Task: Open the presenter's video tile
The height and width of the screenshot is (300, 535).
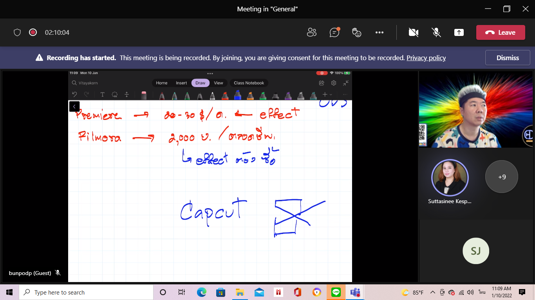Action: [475, 109]
